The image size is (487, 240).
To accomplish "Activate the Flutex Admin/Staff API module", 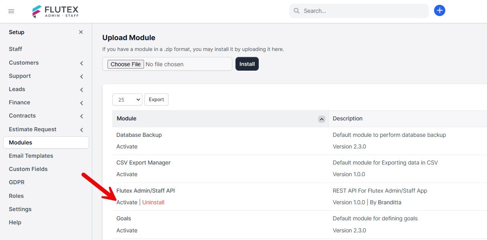I will [127, 202].
